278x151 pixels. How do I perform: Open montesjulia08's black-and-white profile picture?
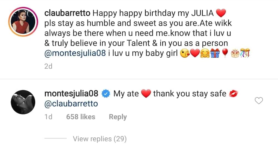pyautogui.click(x=23, y=102)
